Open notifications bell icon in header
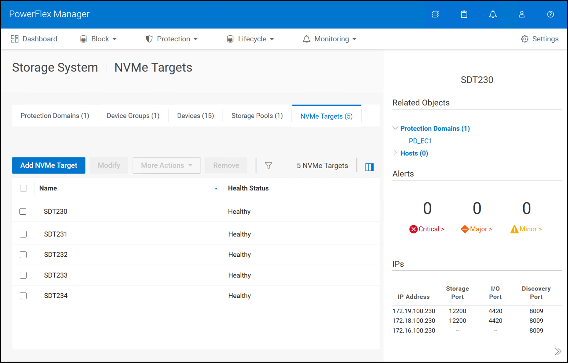This screenshot has width=568, height=363. pyautogui.click(x=493, y=14)
